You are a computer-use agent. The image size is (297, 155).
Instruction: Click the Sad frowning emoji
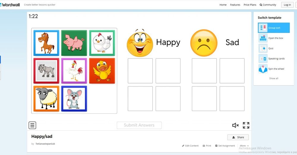204,43
